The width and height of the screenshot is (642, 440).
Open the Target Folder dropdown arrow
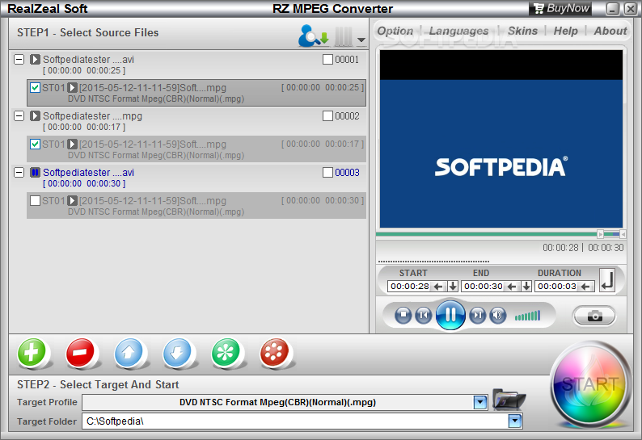[x=515, y=421]
